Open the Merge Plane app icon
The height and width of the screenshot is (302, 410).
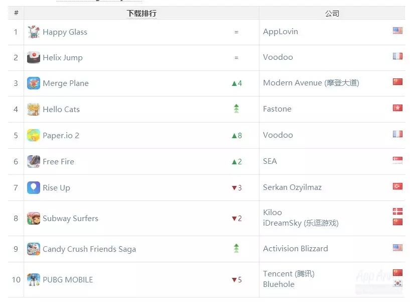(x=34, y=83)
